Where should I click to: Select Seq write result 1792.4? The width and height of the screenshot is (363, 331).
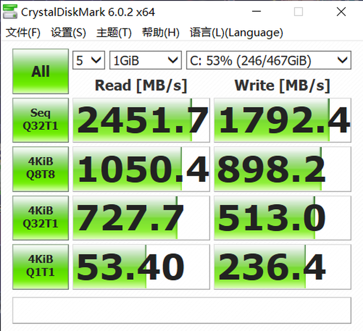[x=282, y=120]
